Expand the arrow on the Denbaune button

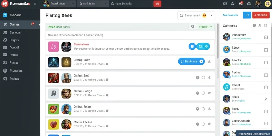[201, 61]
